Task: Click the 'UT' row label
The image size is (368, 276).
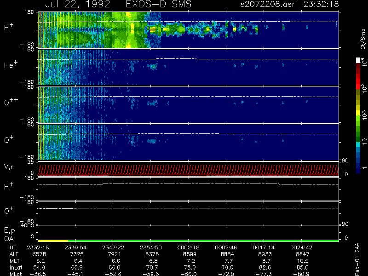Action: (x=13, y=247)
